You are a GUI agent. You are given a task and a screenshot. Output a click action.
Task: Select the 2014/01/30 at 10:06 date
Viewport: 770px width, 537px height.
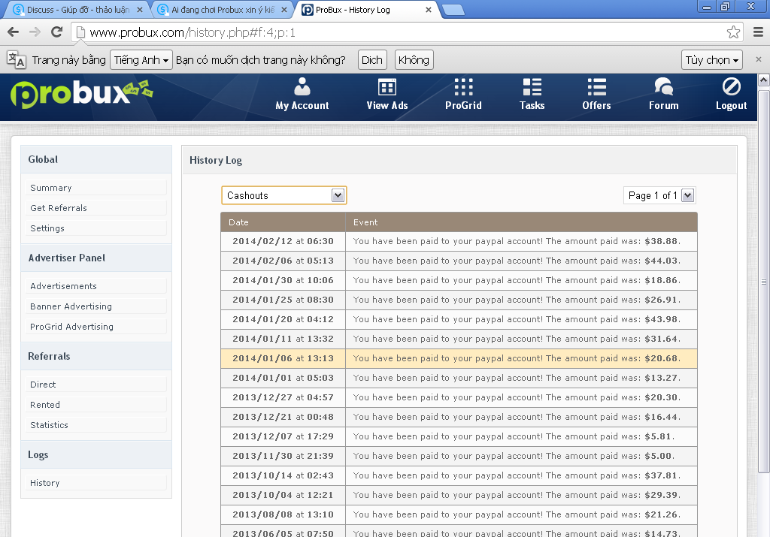(x=283, y=280)
